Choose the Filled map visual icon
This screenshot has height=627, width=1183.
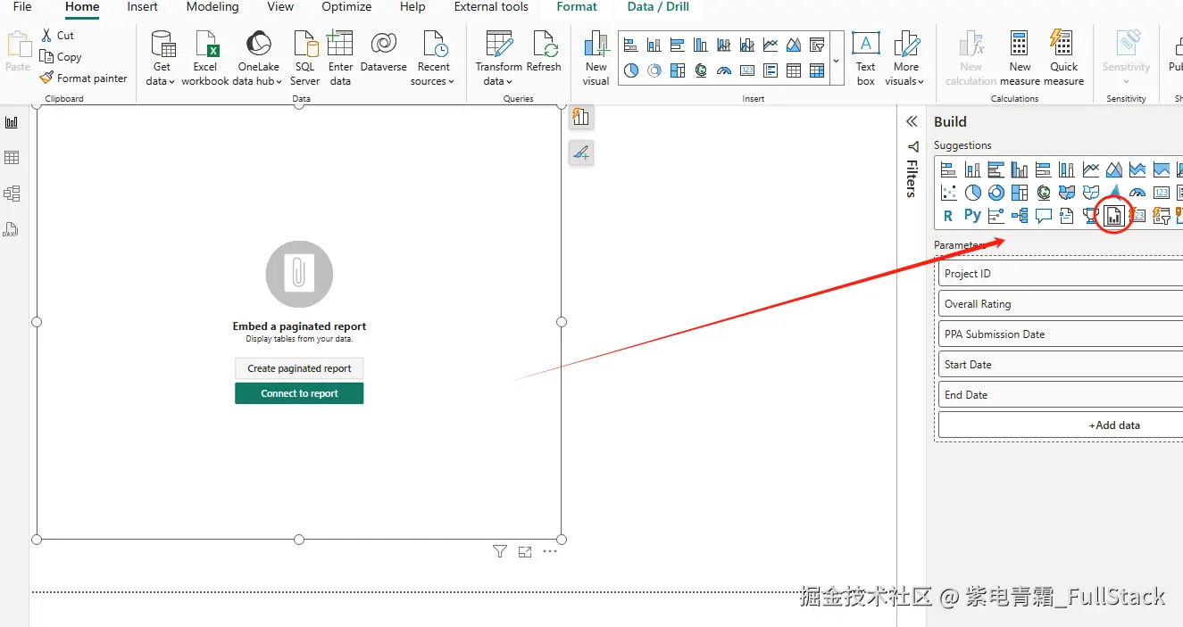tap(1067, 192)
